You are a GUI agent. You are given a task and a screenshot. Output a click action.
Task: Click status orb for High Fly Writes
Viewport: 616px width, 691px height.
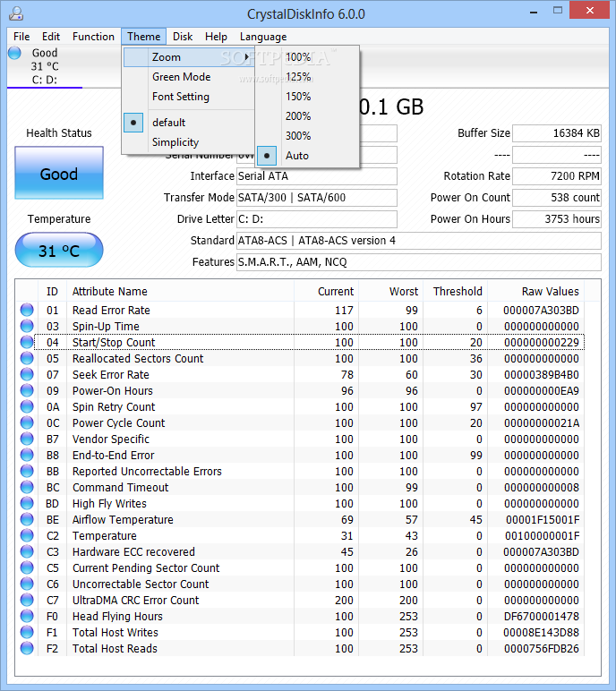pyautogui.click(x=27, y=503)
